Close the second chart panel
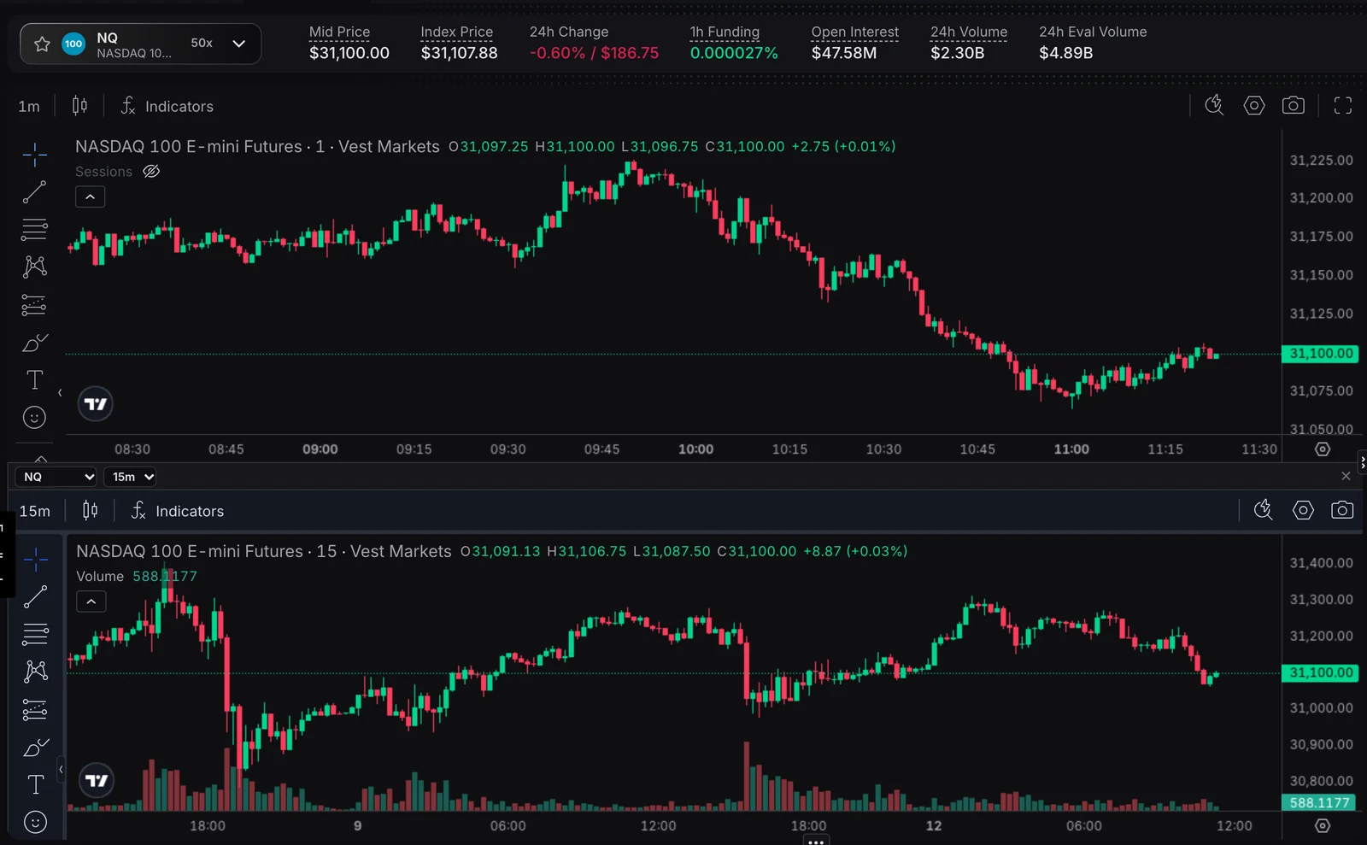The image size is (1367, 845). (1346, 476)
